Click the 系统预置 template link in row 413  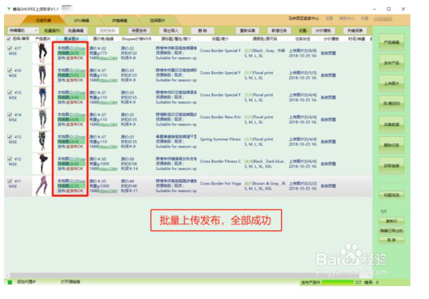pos(328,142)
